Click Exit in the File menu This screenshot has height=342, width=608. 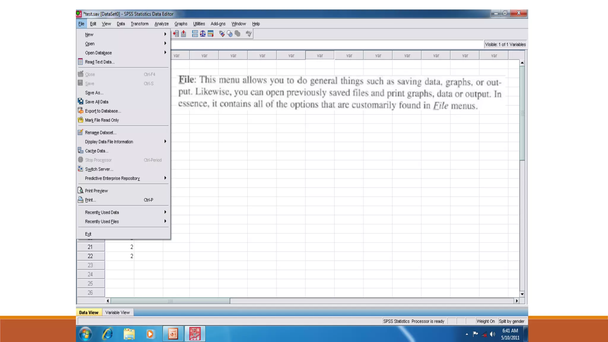88,234
